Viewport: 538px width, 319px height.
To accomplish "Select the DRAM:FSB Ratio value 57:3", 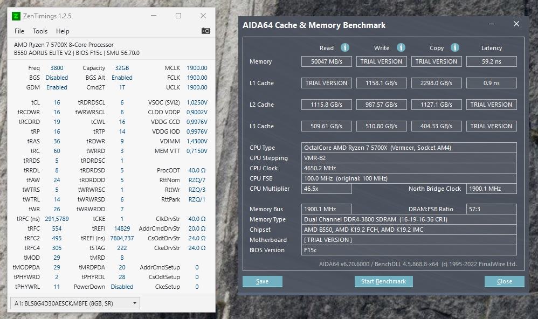I will pos(491,209).
